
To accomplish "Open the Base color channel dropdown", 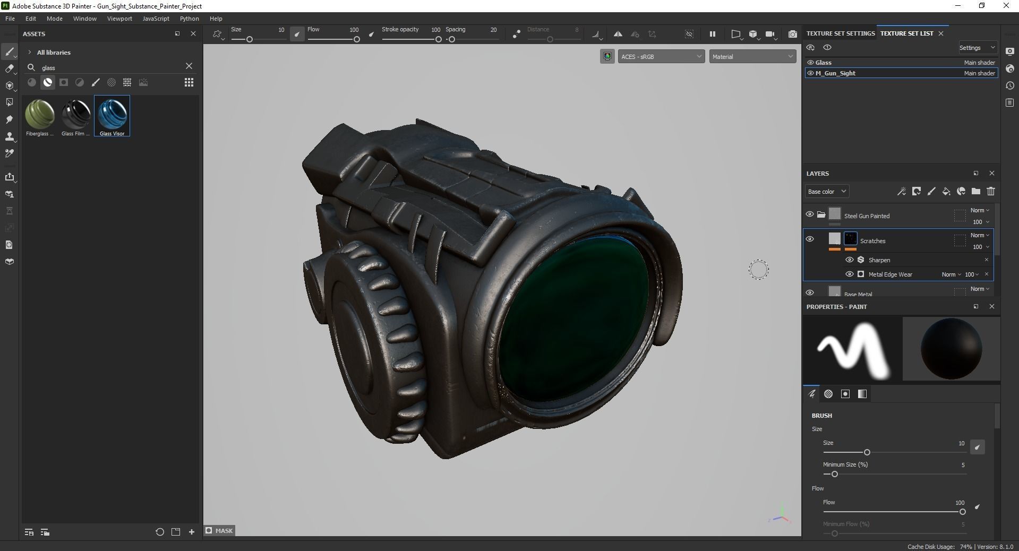I will coord(827,192).
